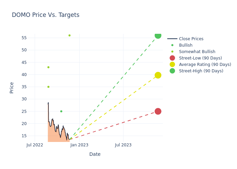Click the chart title DOMO Price Vs. Targets
237x169 pixels.
(x=46, y=15)
